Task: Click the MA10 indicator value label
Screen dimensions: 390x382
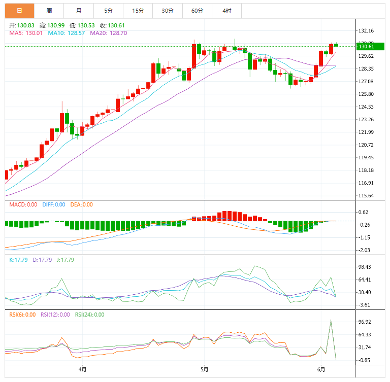Action: (66, 33)
